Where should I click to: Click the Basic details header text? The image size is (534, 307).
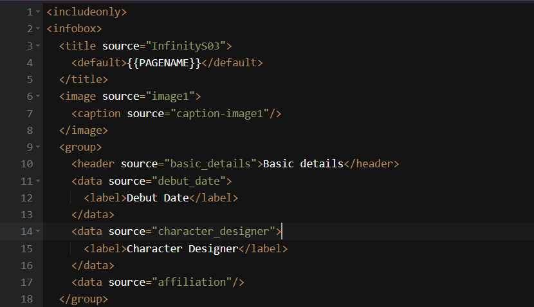tap(303, 164)
